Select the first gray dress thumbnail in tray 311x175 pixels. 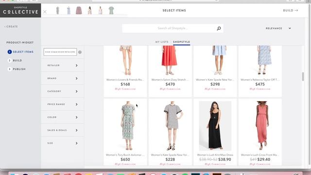click(57, 10)
